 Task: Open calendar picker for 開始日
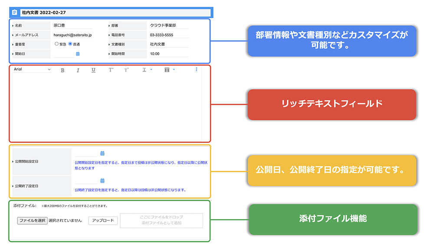[78, 54]
